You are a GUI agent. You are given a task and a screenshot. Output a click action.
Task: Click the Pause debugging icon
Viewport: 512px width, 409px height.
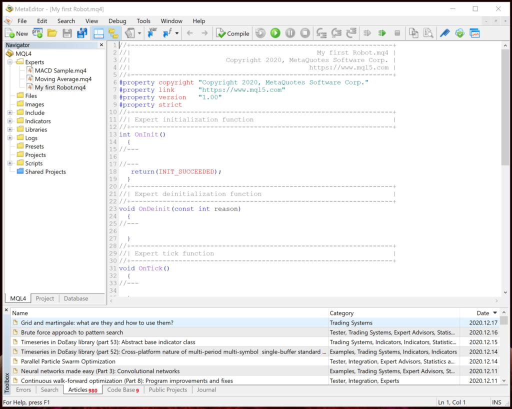tap(290, 33)
